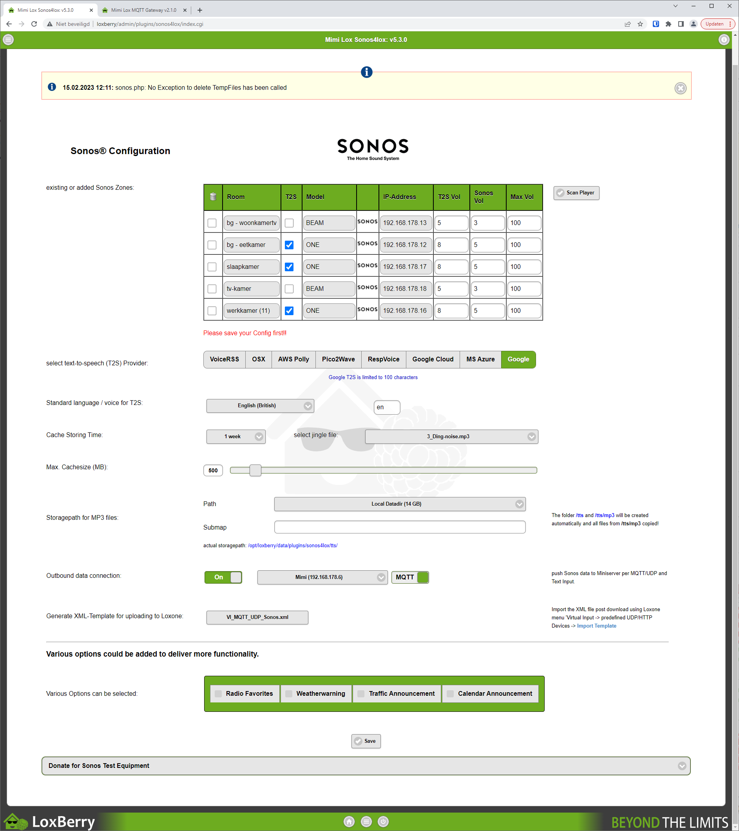Close the Mimi Lox MQTT Gateway tab
This screenshot has height=831, width=739.
185,10
